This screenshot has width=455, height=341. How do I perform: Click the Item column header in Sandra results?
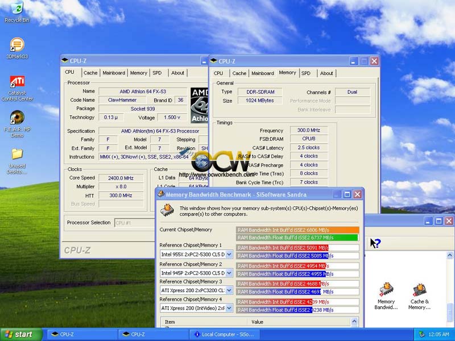tap(204, 322)
